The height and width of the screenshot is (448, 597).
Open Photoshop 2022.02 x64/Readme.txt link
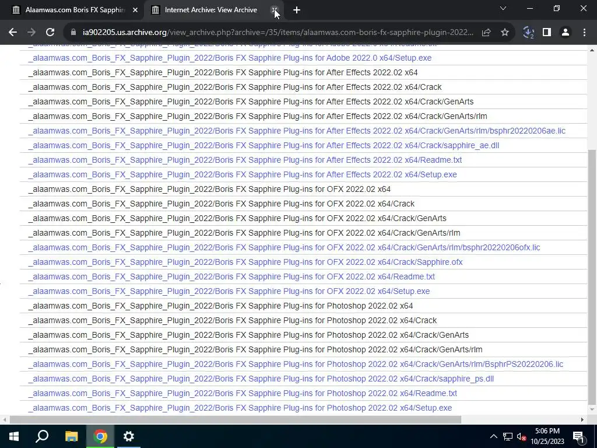click(243, 393)
